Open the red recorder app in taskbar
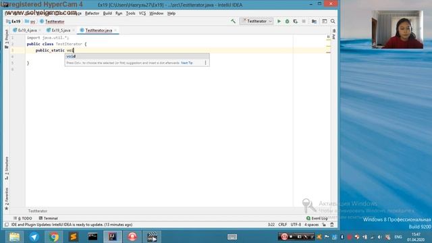 [132, 237]
